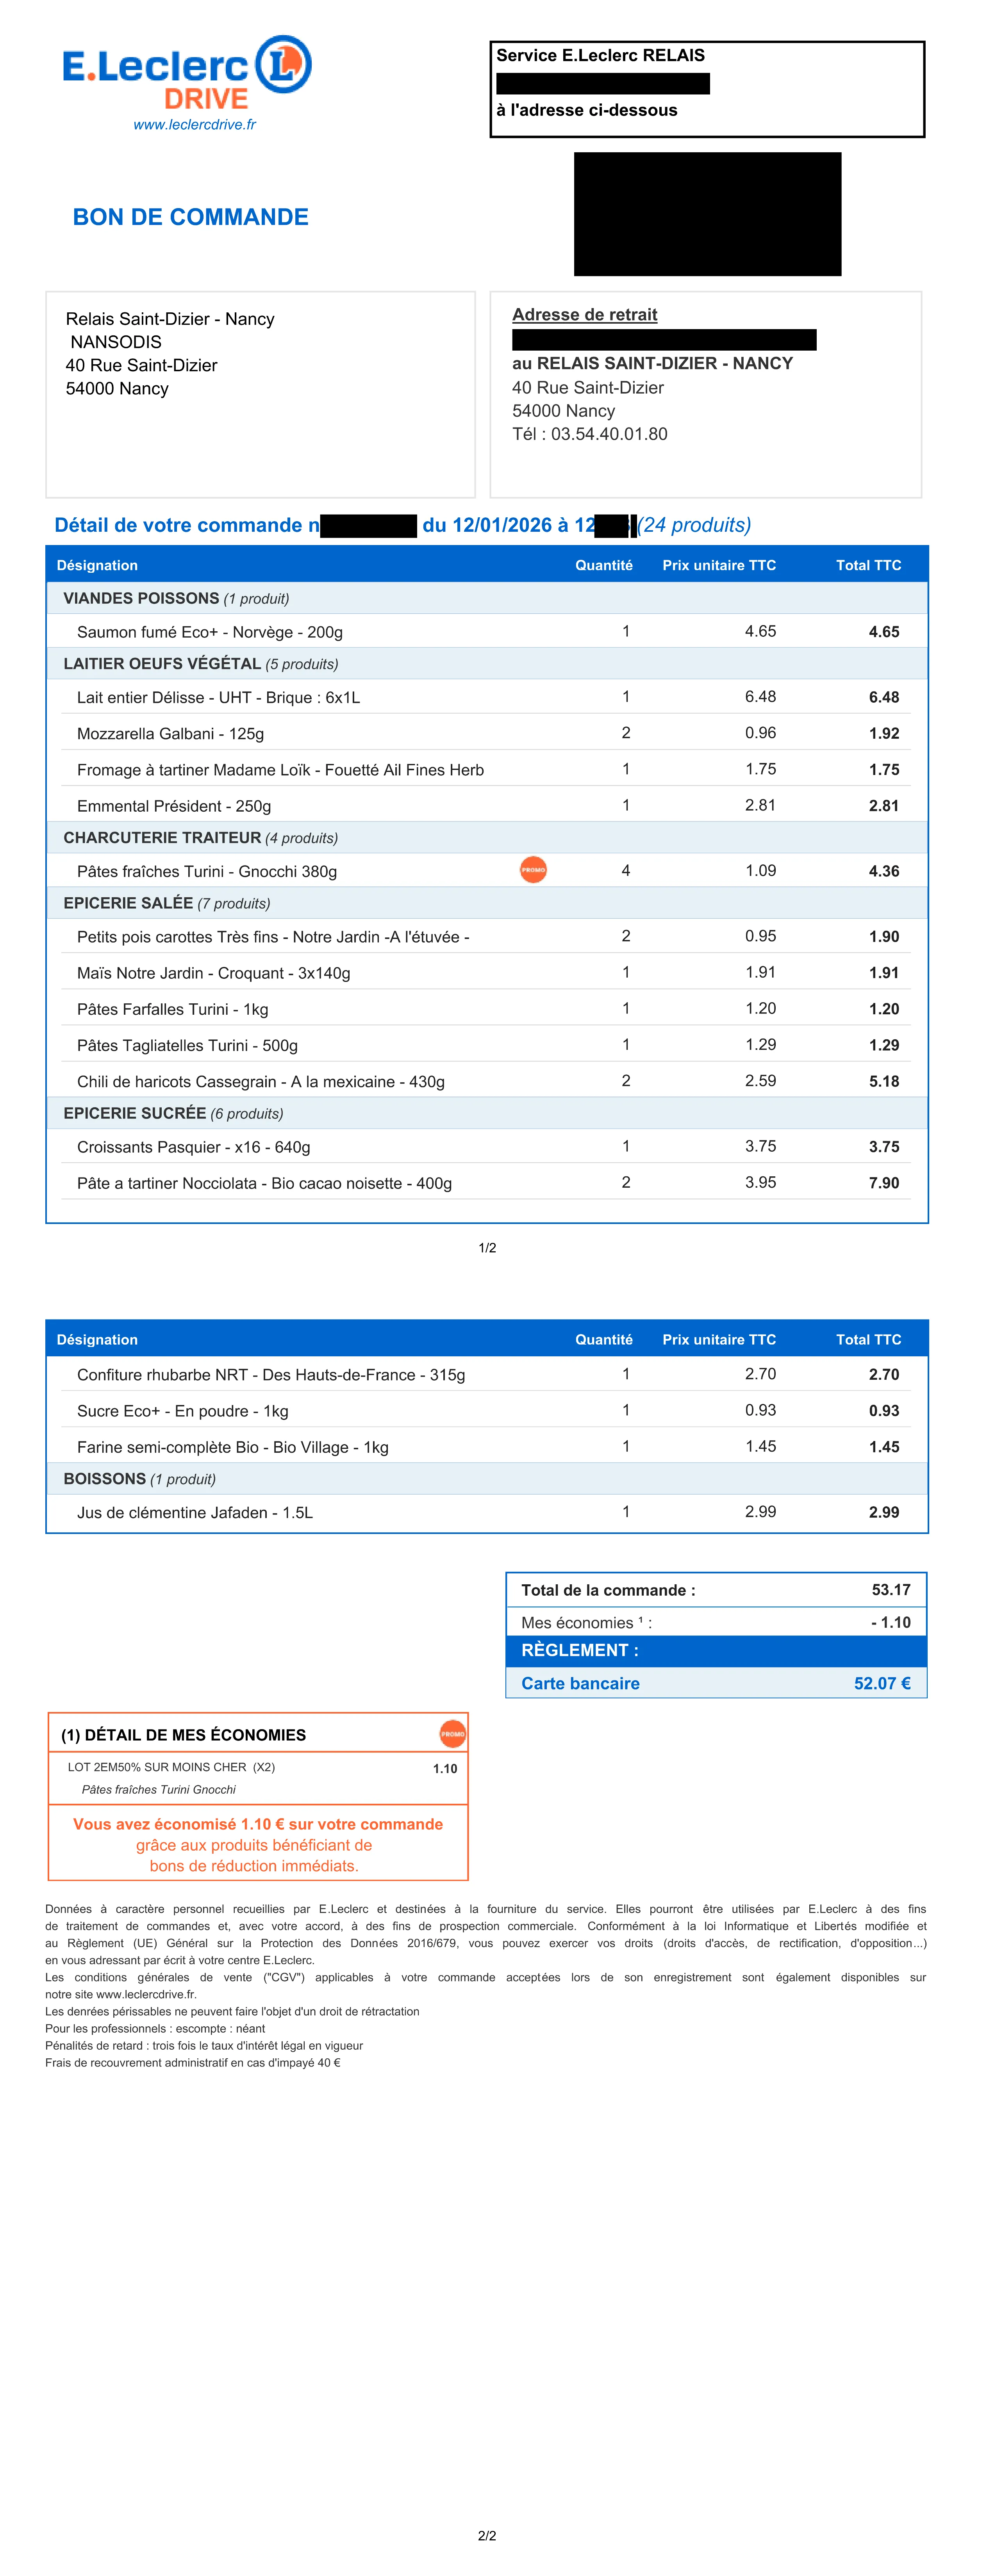Click the PROMO badge next to Gnocchi
The image size is (996, 2576).
pos(533,870)
